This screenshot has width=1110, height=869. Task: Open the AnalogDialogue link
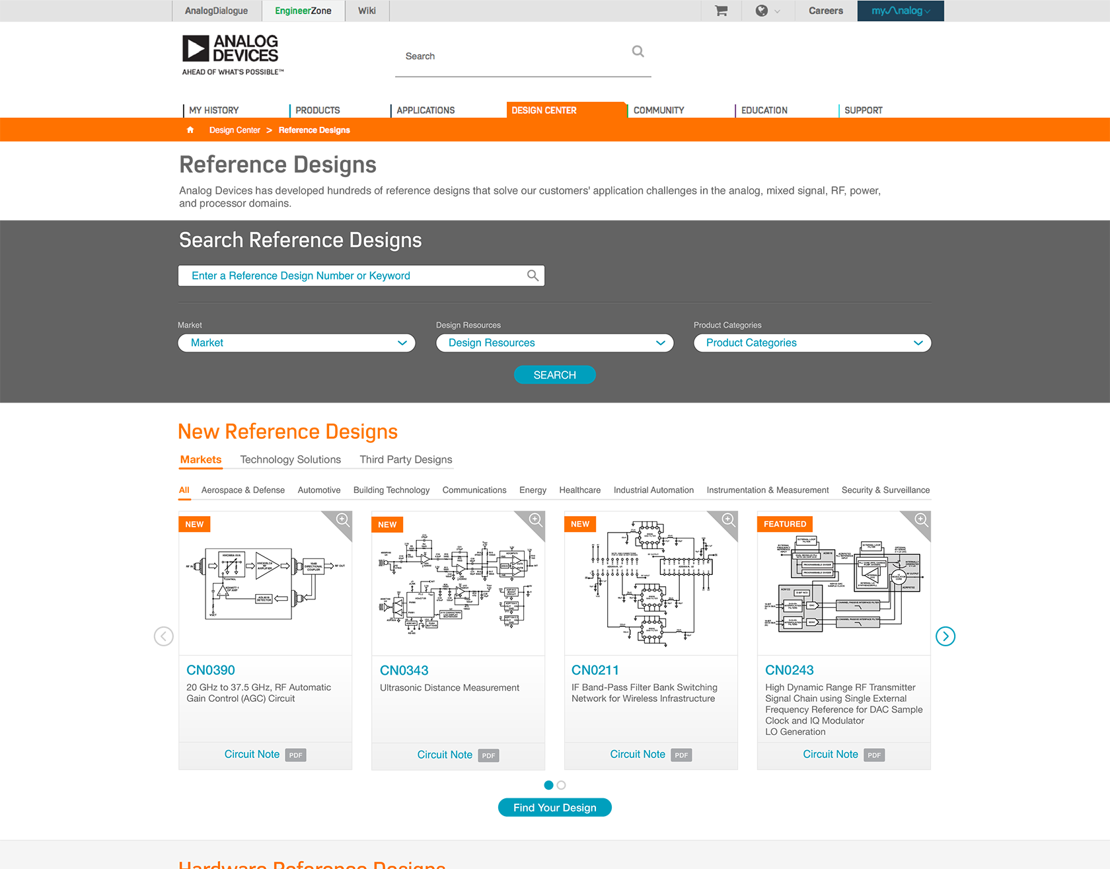coord(217,11)
